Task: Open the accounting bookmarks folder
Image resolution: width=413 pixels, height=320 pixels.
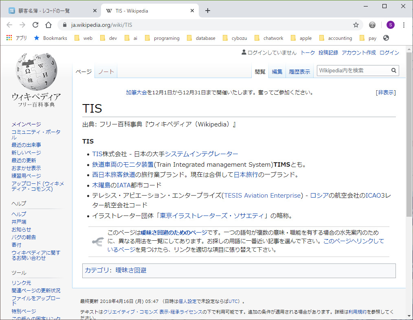Action: [336, 38]
